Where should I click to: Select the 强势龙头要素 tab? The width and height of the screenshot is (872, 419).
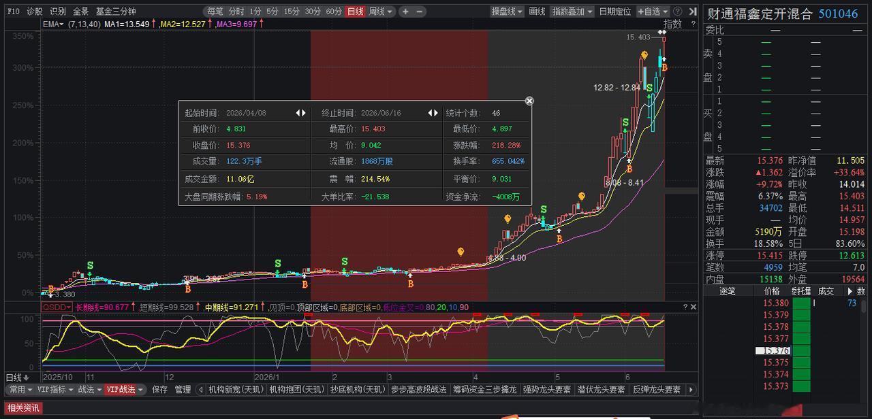(x=547, y=390)
